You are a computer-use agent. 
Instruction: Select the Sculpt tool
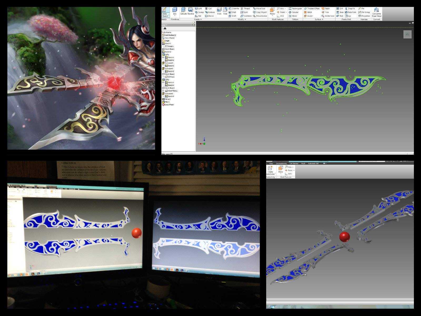pos(308,16)
